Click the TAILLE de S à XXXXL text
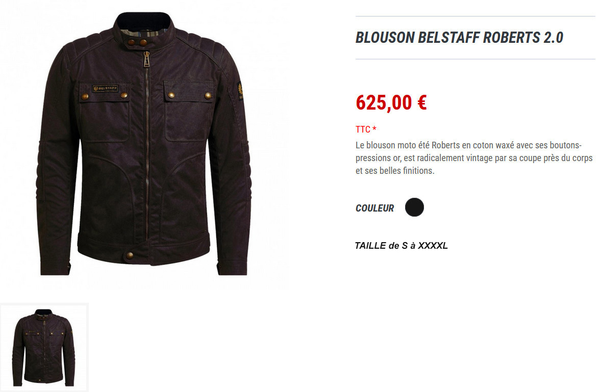600x392 pixels. click(x=401, y=246)
